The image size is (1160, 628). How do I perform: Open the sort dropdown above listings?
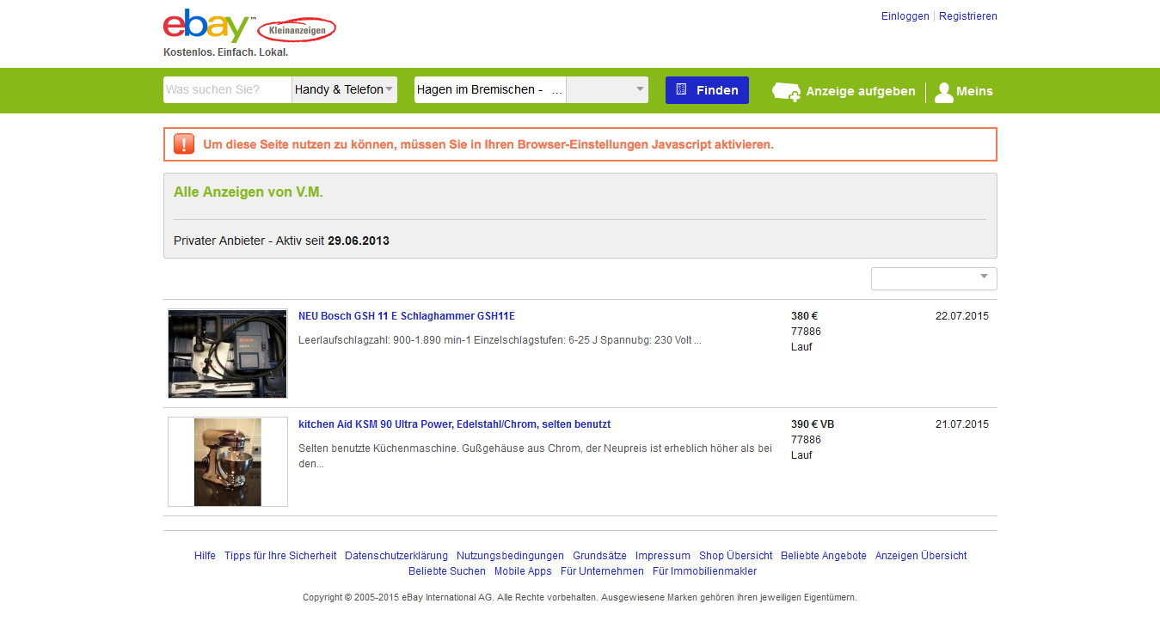click(x=934, y=278)
